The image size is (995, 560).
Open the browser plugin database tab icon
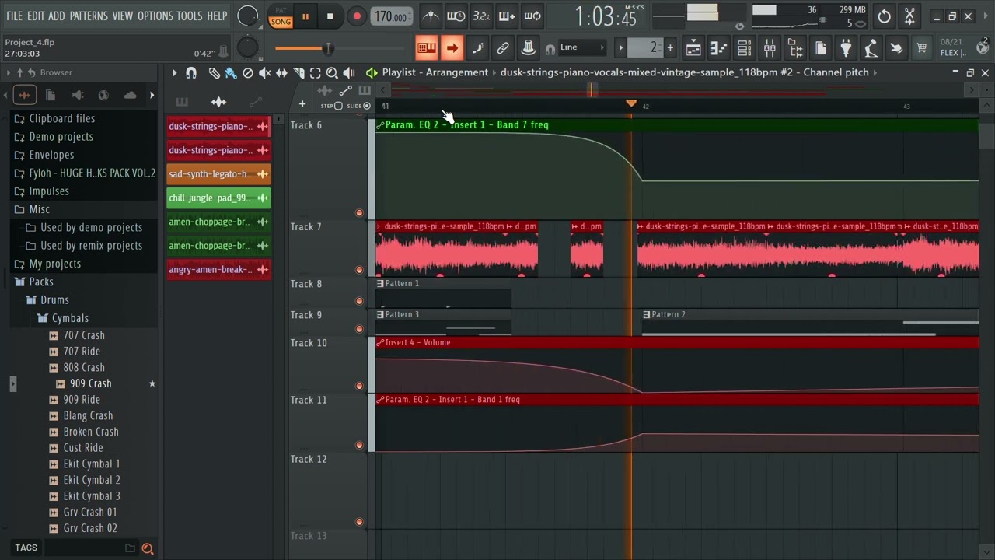77,95
